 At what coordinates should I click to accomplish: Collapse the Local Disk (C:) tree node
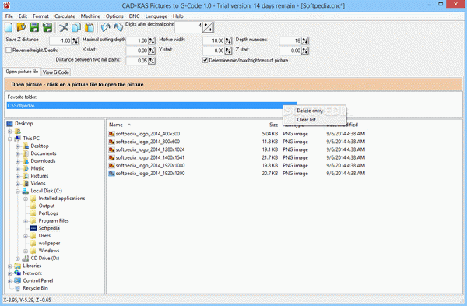coord(18,191)
